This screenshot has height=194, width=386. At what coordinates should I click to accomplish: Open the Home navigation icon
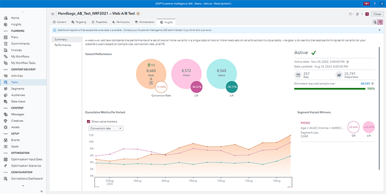click(x=6, y=18)
